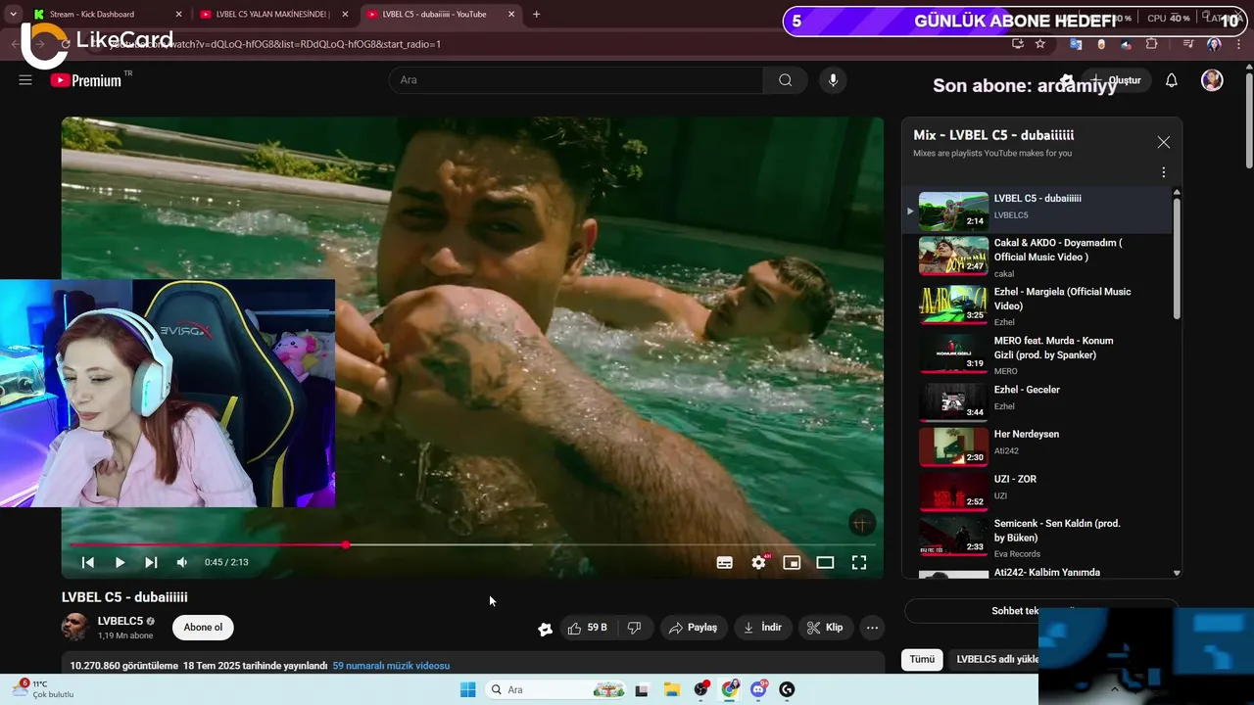Download the video with İndir

point(763,628)
